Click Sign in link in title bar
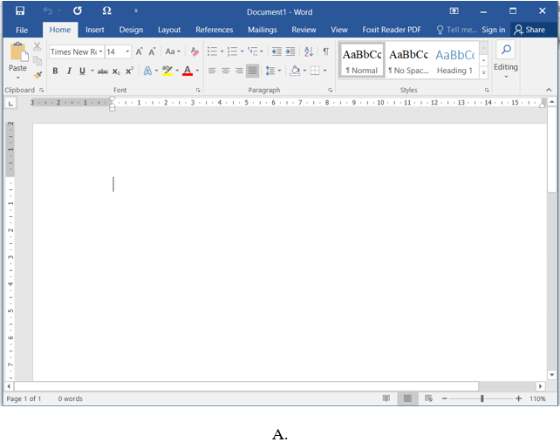This screenshot has height=442, width=560. point(493,30)
